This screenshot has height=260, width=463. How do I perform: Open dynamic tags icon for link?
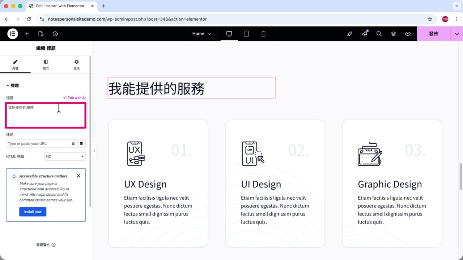click(x=81, y=144)
